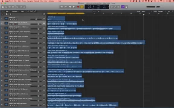Open the LCD display mode arrow menu

point(108,7)
